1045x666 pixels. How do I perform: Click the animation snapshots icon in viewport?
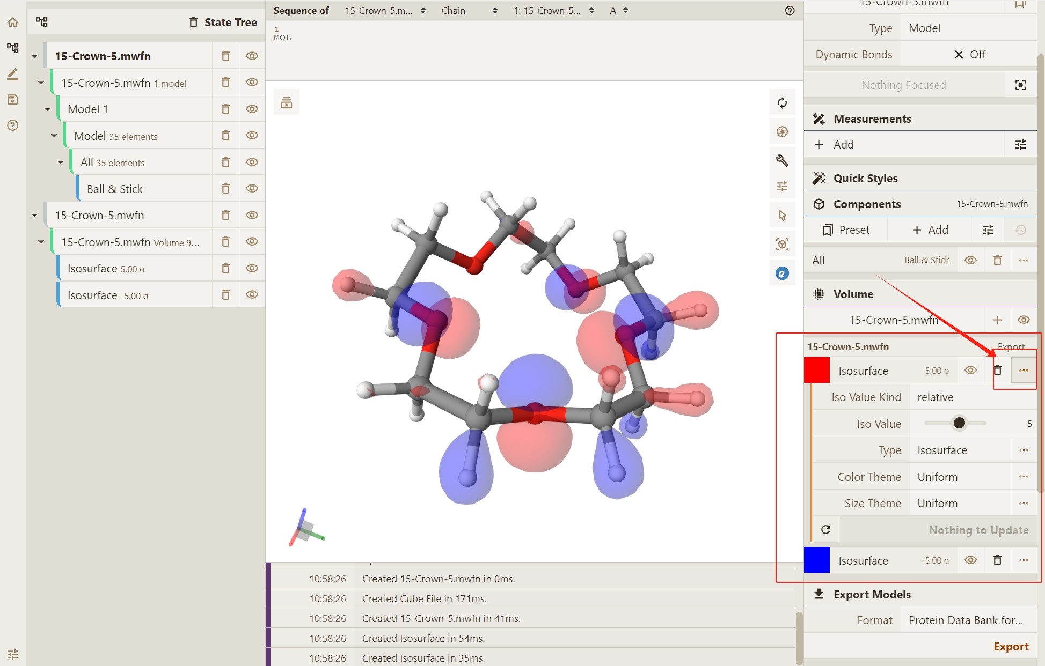point(287,102)
